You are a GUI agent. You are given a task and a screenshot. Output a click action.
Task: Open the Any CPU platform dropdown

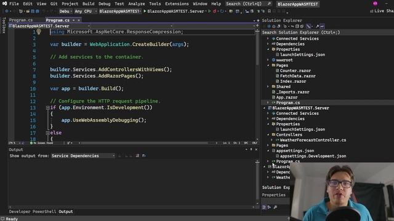click(86, 11)
